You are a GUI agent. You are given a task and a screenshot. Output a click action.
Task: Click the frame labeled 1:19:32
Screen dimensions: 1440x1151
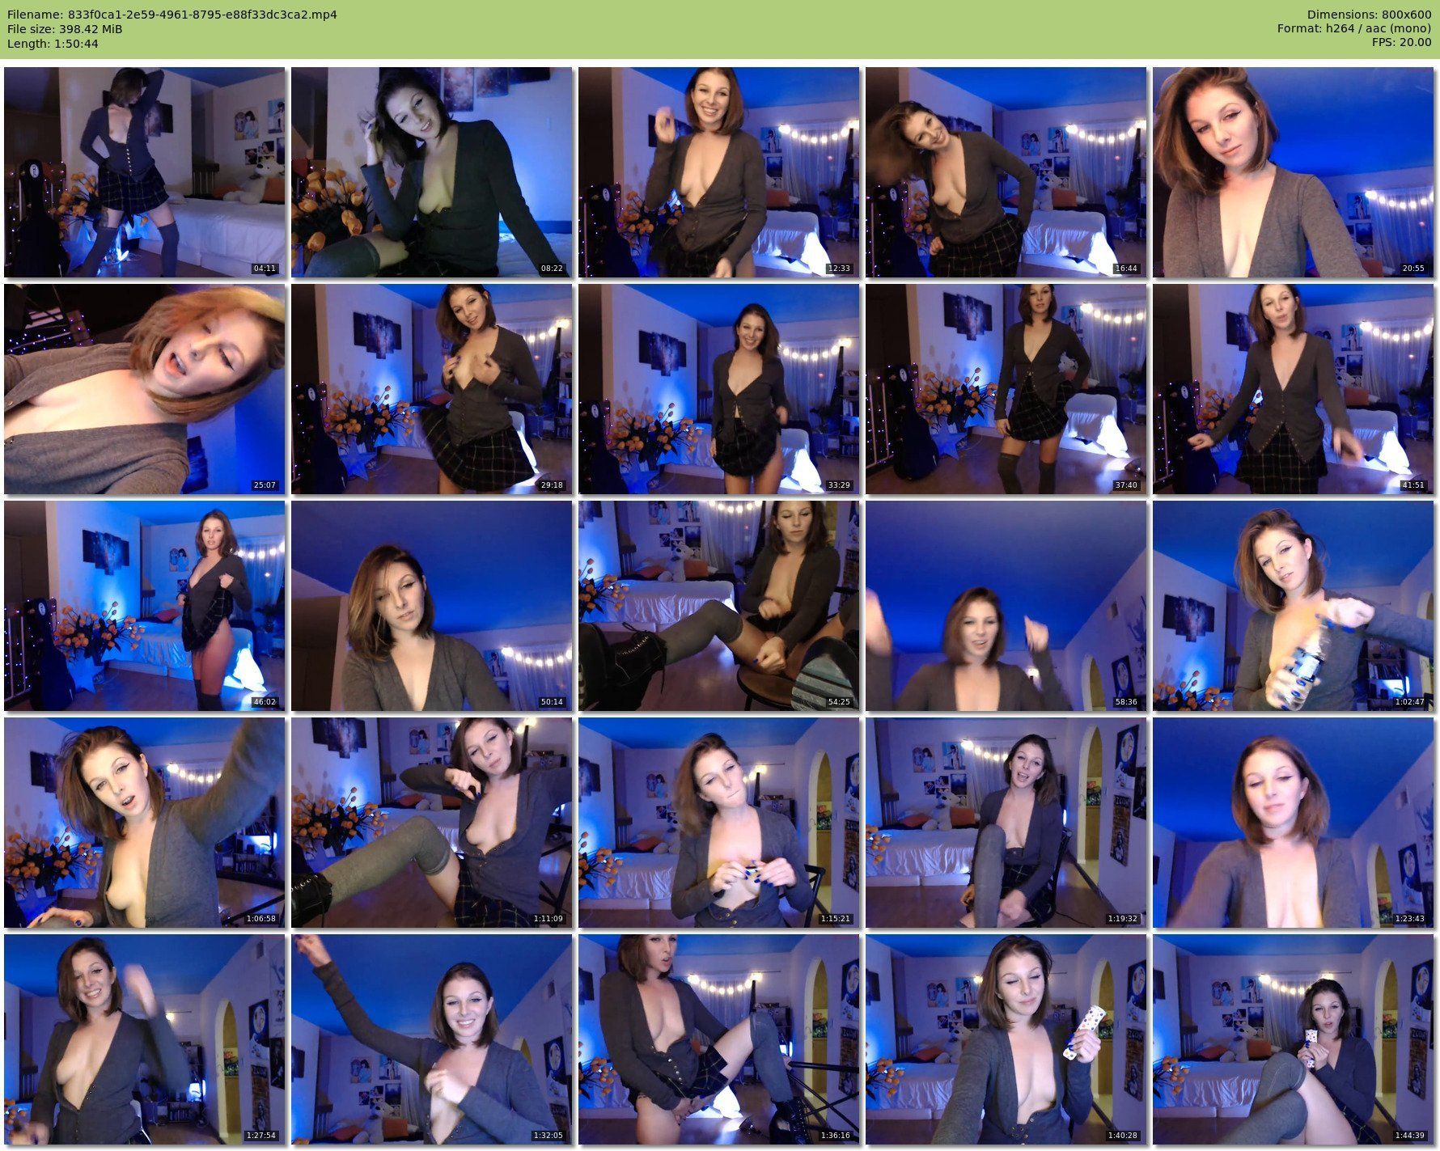click(x=1006, y=823)
